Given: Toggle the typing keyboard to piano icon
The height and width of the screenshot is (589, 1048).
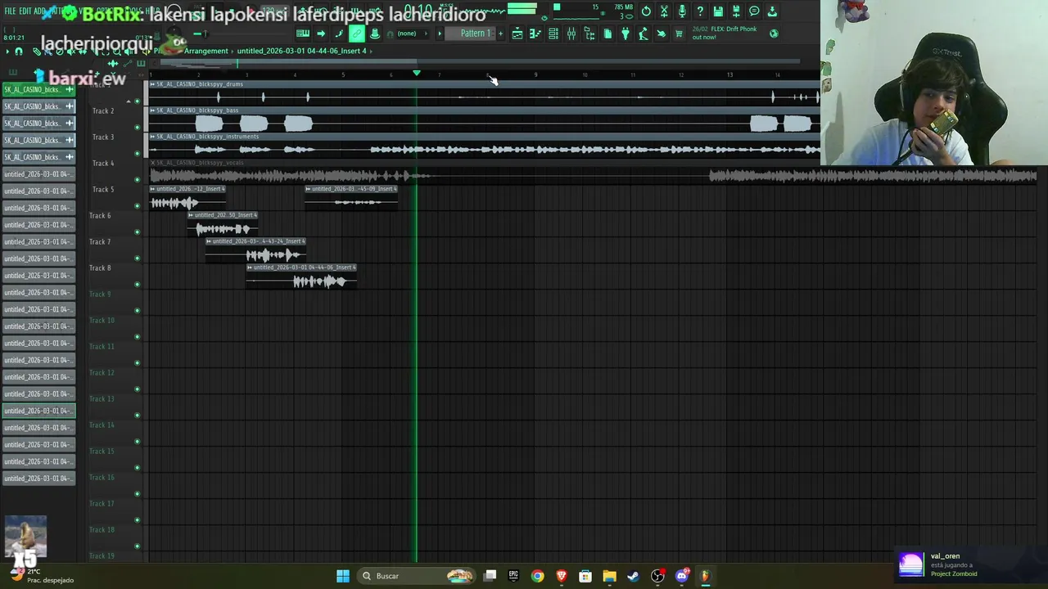Looking at the screenshot, I should (302, 34).
